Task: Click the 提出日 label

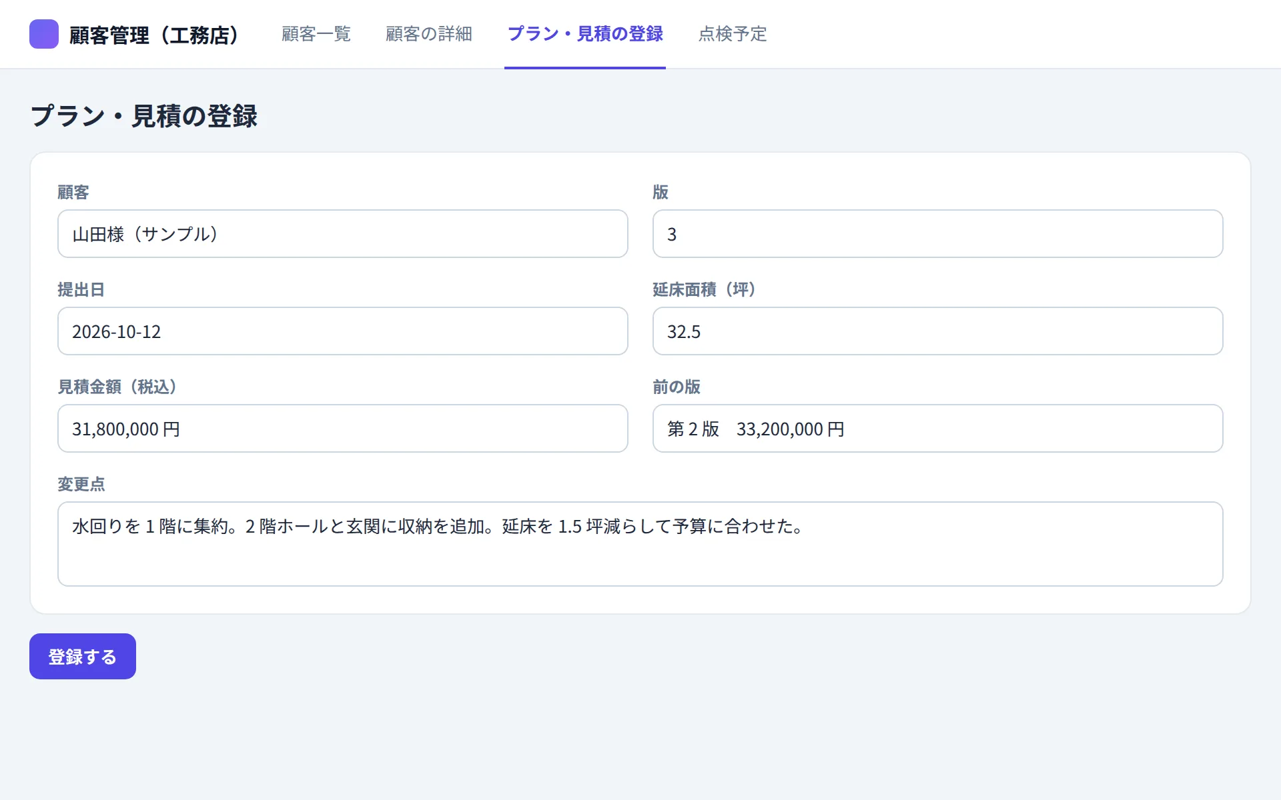Action: coord(81,290)
